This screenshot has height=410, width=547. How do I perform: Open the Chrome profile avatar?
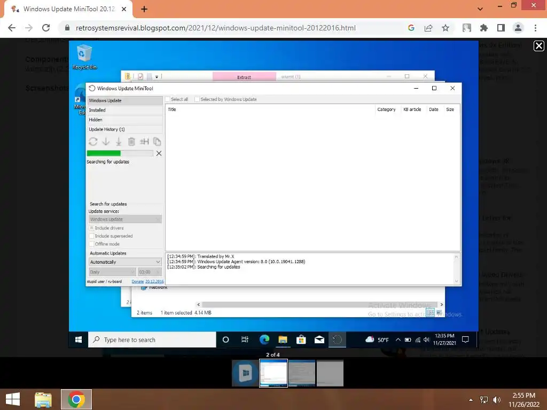click(x=518, y=28)
